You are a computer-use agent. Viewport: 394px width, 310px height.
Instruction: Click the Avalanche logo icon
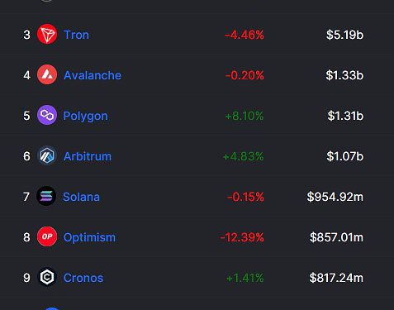(47, 74)
